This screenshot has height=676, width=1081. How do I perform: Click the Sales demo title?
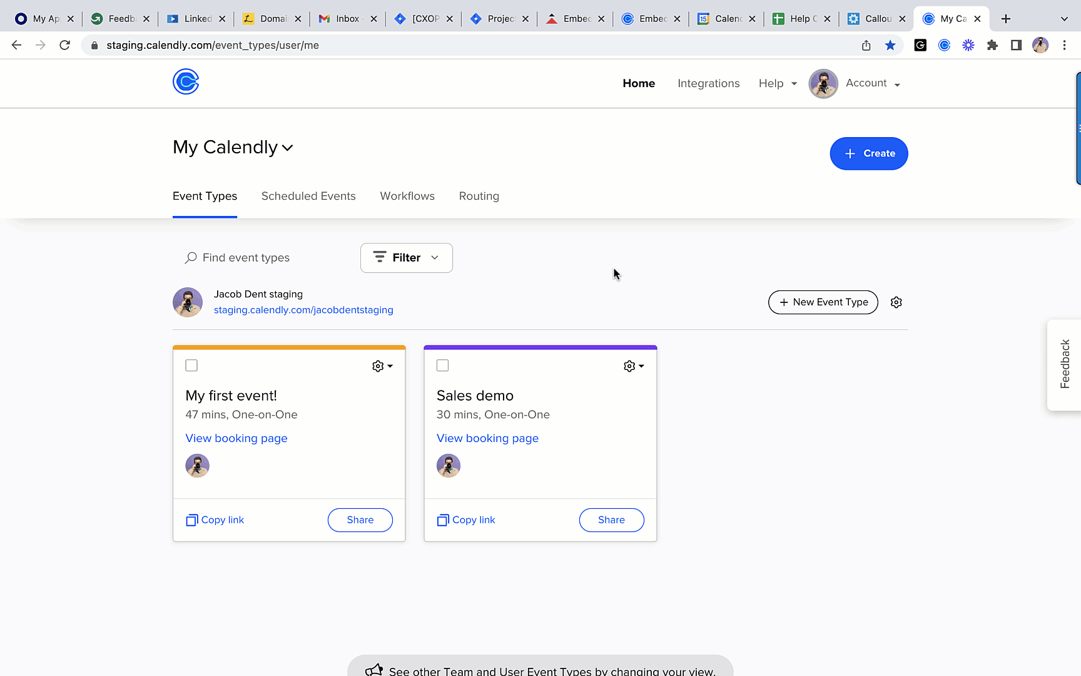pos(475,396)
